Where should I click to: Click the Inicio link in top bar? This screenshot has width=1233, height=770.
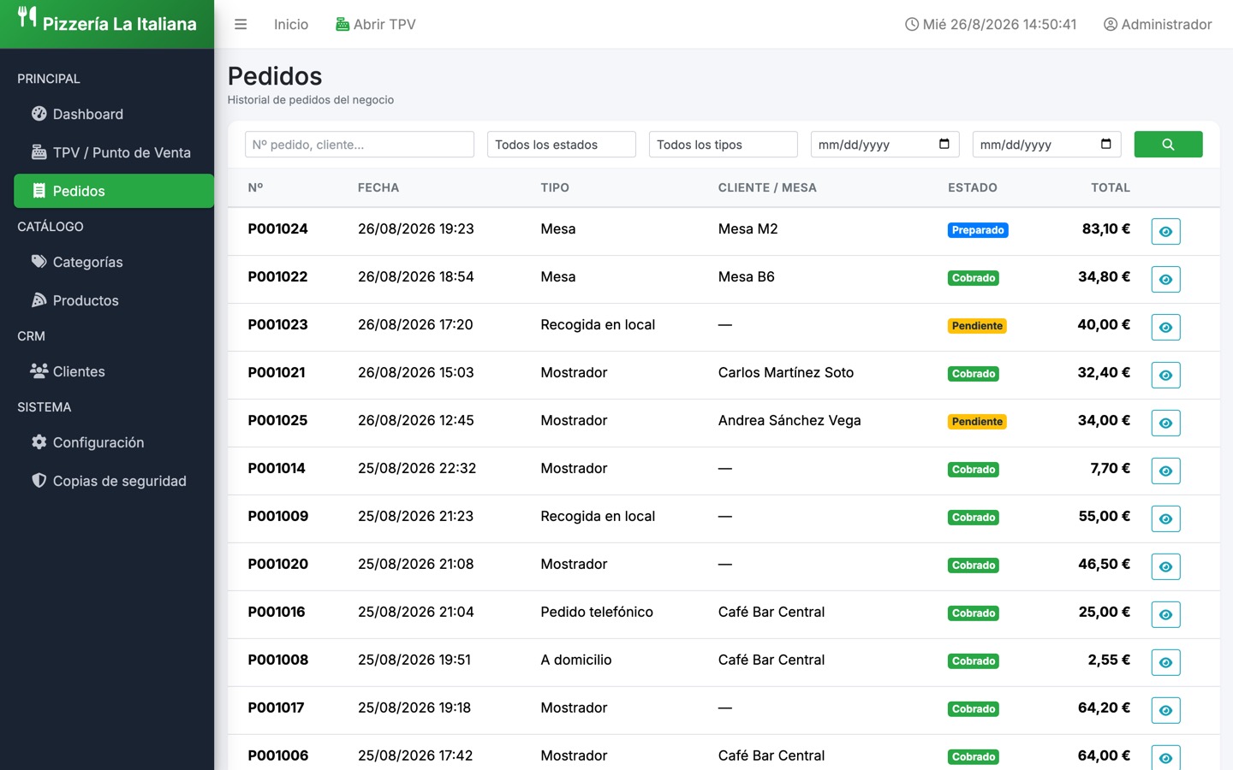tap(291, 25)
